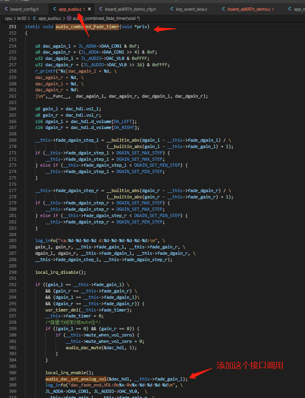This screenshot has height=398, width=305.
Task: Click local_irq_disable() on line 290
Action: coord(60,272)
